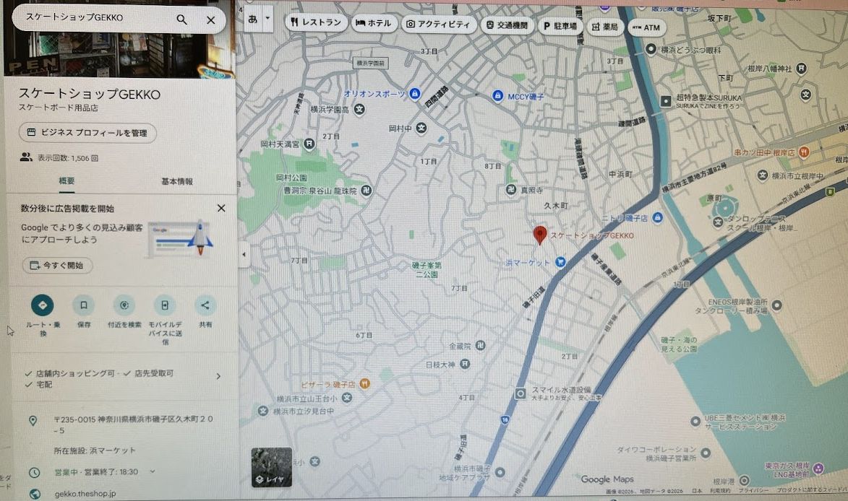Open 付近を検索 nearby search icon
The width and height of the screenshot is (848, 501).
point(124,303)
